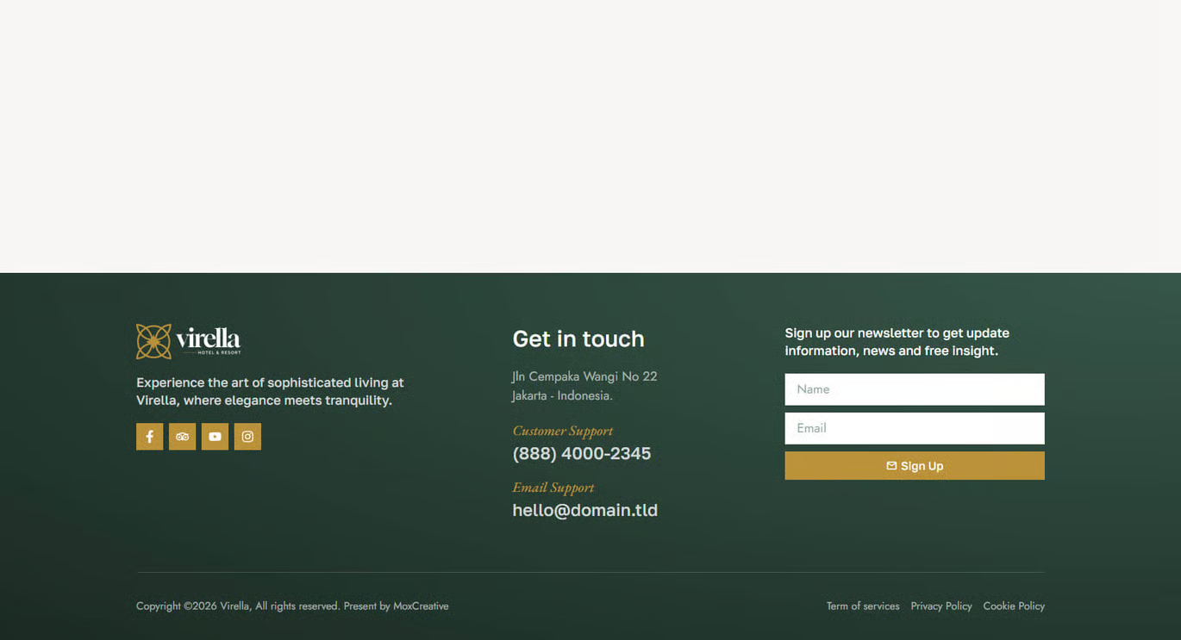Screen dimensions: 1181x640
Task: Open the Cookie Policy link
Action: point(1013,606)
